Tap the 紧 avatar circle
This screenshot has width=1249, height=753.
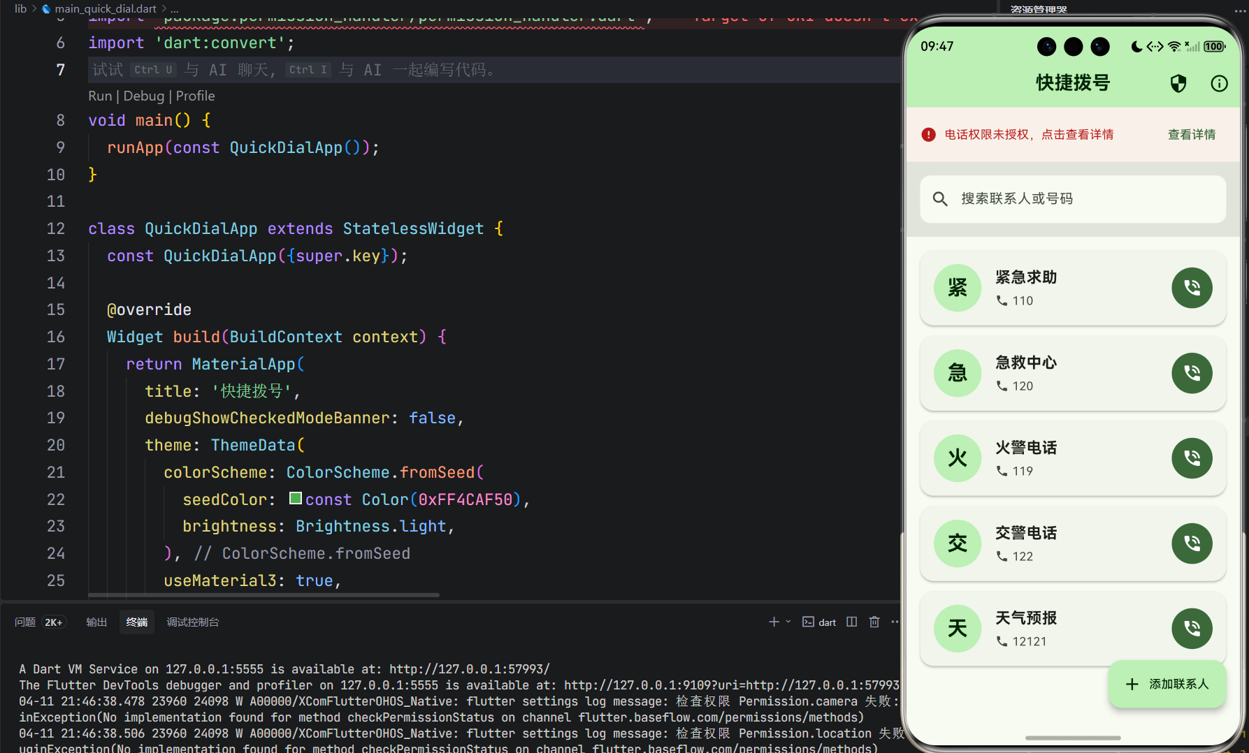tap(958, 288)
